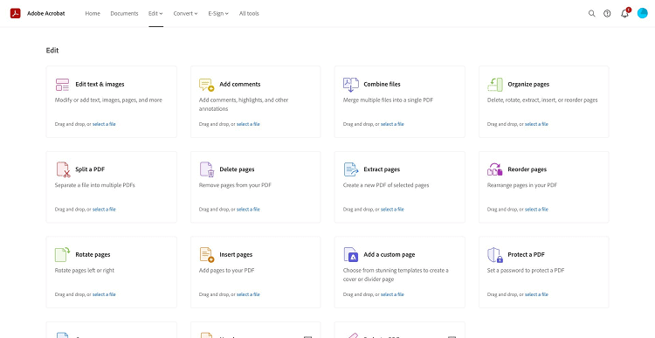Image resolution: width=655 pixels, height=338 pixels.
Task: Click the Combine files icon
Action: 351,85
